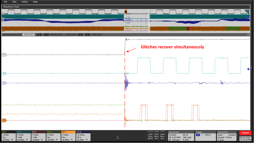Image resolution: width=254 pixels, height=143 pixels.
Task: Click the (1.00x zoom) vertical label
Action: point(97,35)
